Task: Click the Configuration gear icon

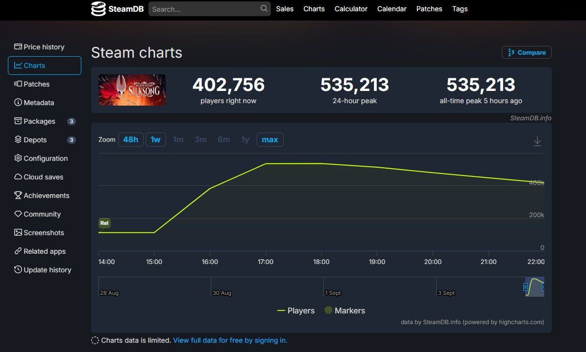Action: click(18, 158)
